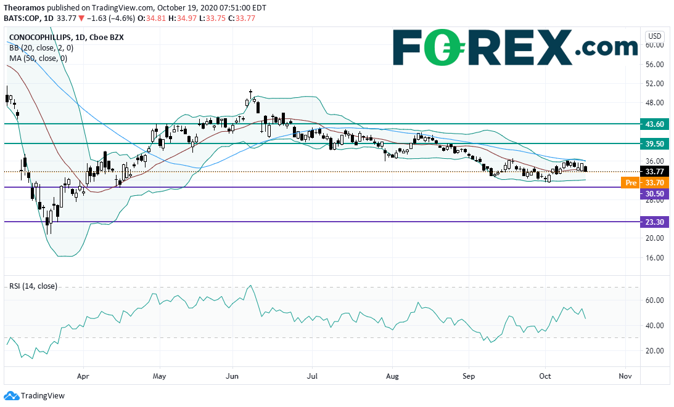Click the red down triangle beside 33.77

click(81, 18)
